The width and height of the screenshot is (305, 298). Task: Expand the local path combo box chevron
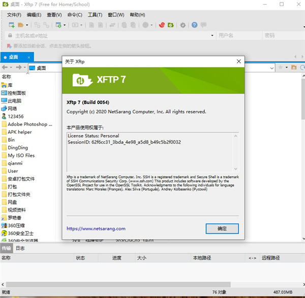click(272, 68)
